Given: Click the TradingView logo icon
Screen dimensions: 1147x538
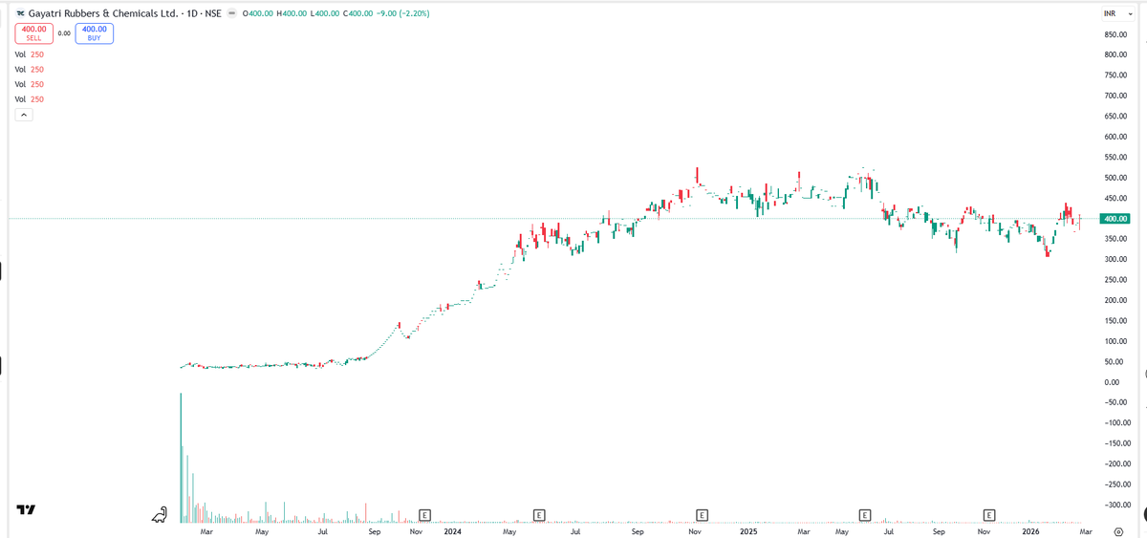Looking at the screenshot, I should [x=26, y=510].
